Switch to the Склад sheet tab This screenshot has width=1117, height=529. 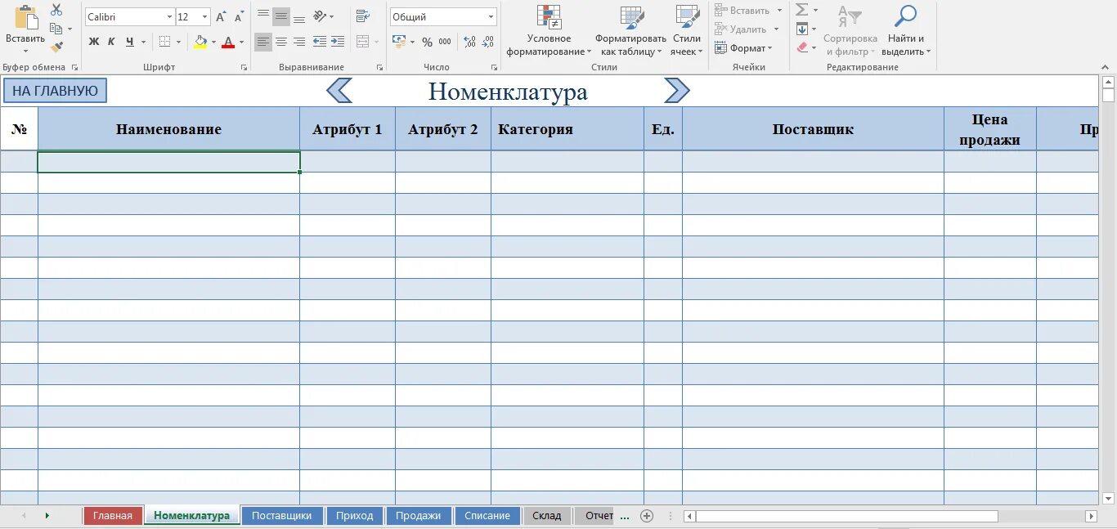pos(547,516)
